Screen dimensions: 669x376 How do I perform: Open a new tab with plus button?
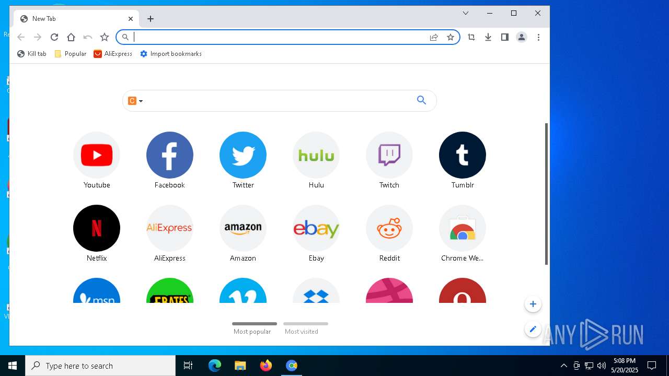(151, 19)
